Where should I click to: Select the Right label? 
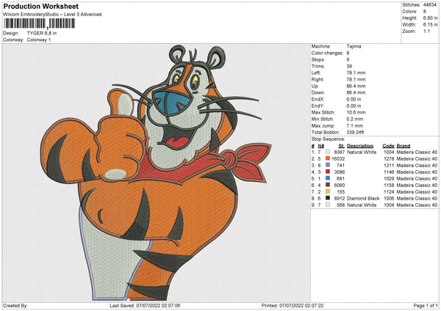pos(318,79)
